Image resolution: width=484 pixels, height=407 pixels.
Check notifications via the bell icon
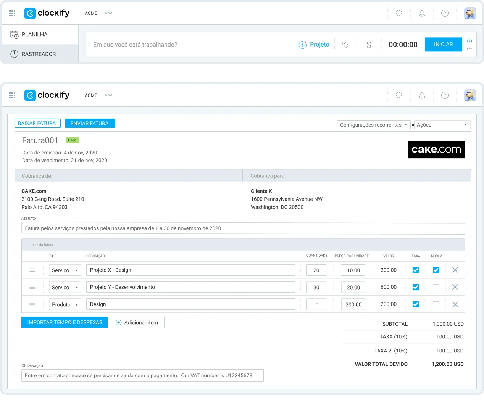click(422, 13)
